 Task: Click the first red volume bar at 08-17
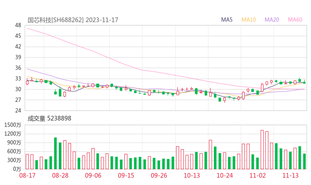click(x=27, y=161)
